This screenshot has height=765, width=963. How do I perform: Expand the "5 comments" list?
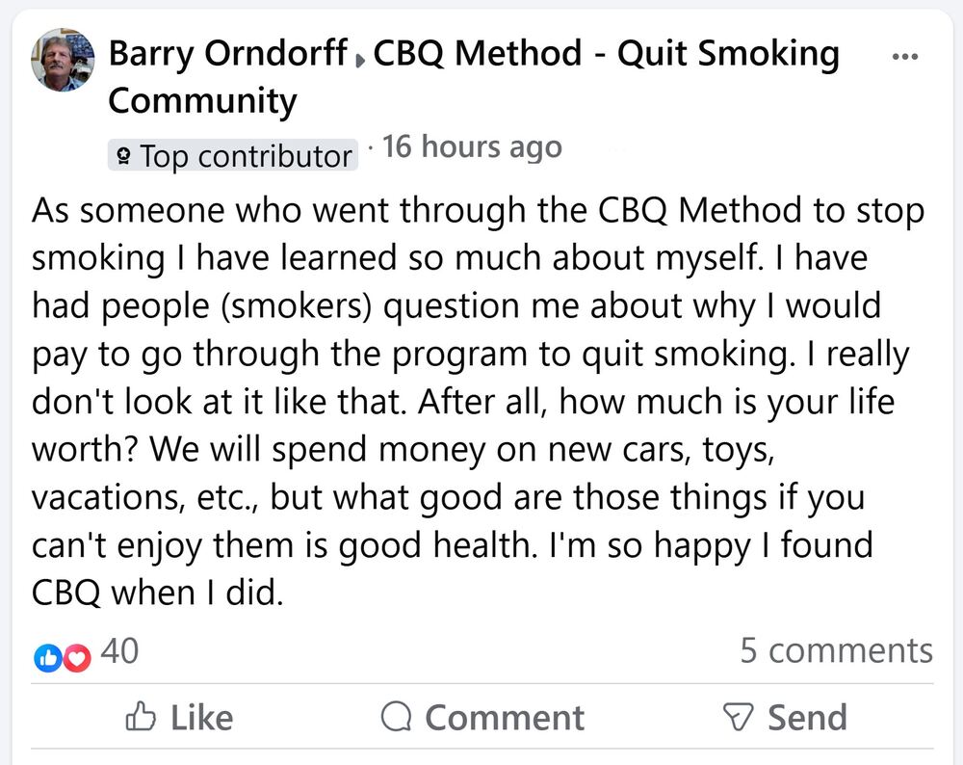click(836, 650)
